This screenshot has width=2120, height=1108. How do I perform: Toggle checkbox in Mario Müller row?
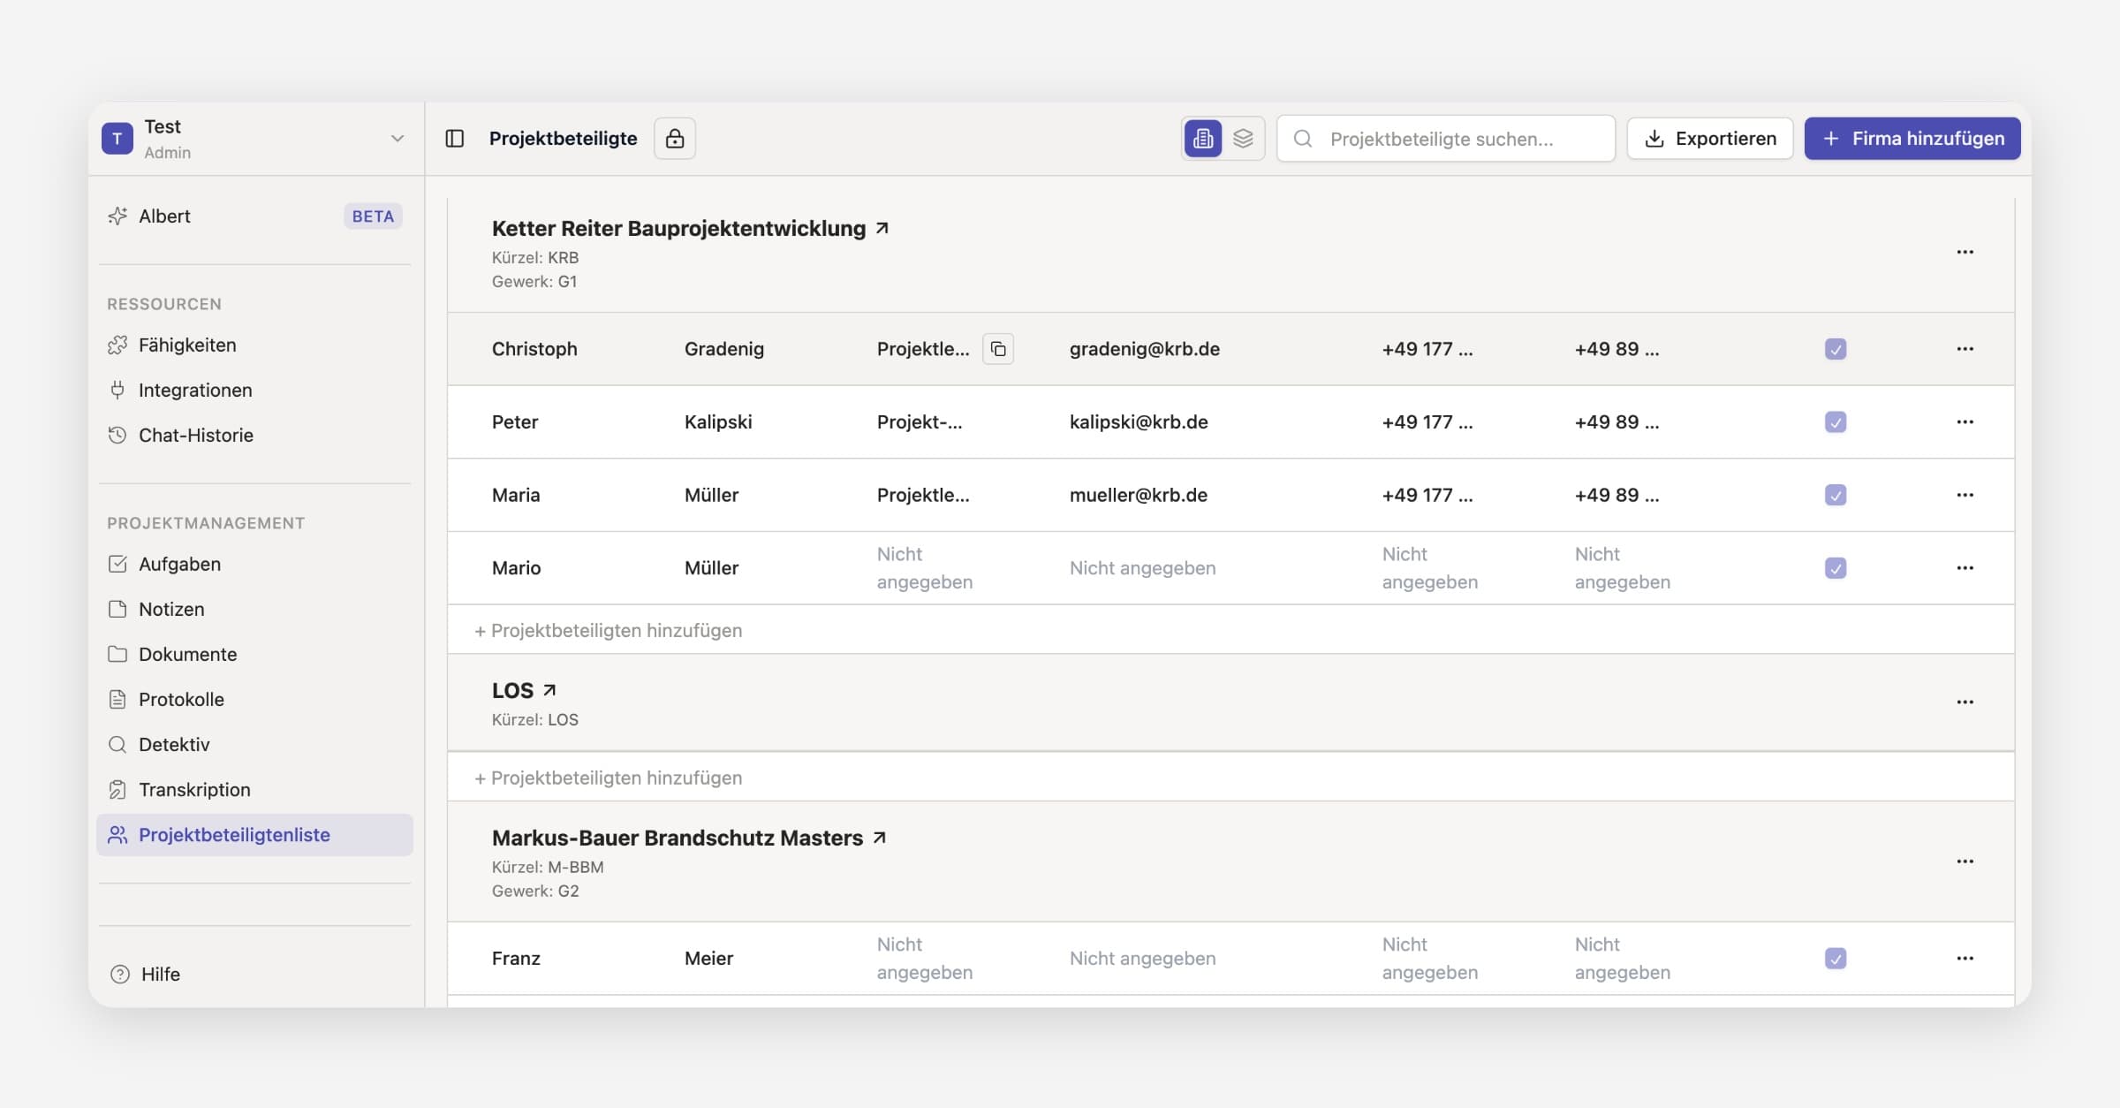coord(1836,568)
